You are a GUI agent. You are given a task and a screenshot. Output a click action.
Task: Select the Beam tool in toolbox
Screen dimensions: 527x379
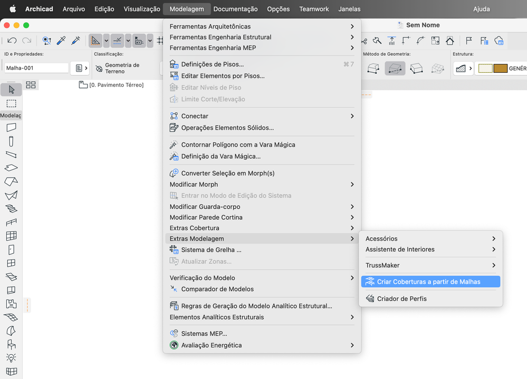tap(11, 155)
